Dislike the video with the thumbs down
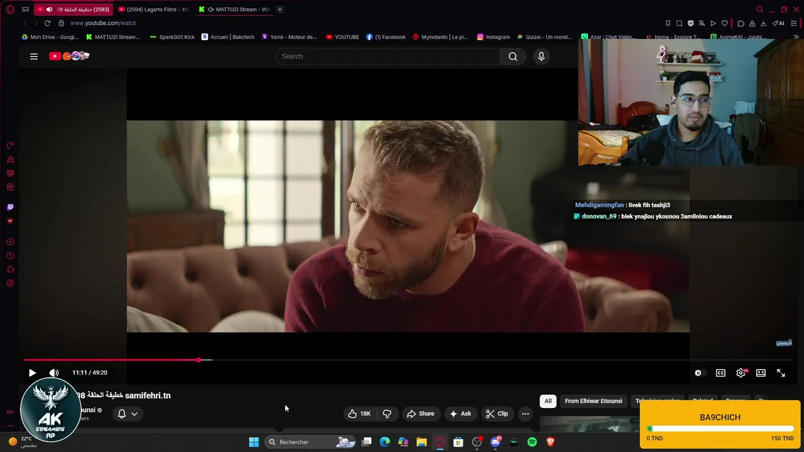Image resolution: width=804 pixels, height=452 pixels. 387,414
